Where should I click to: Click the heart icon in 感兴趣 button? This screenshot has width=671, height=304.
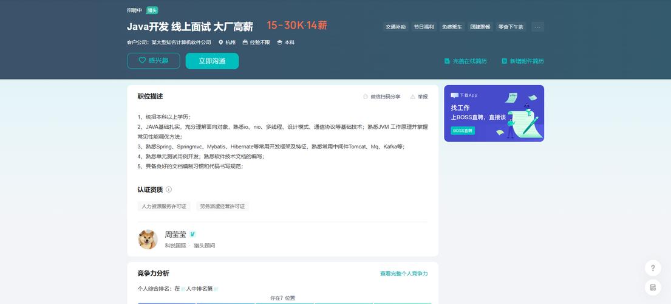[142, 61]
